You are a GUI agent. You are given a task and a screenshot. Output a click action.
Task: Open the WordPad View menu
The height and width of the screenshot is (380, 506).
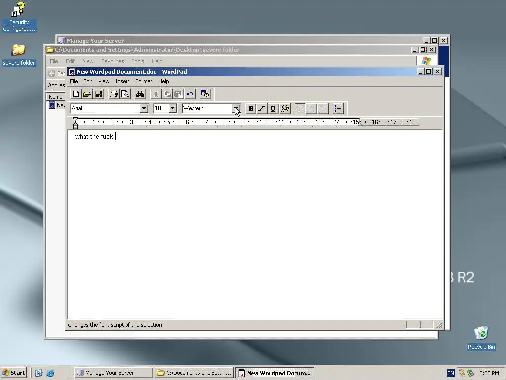[x=104, y=82]
